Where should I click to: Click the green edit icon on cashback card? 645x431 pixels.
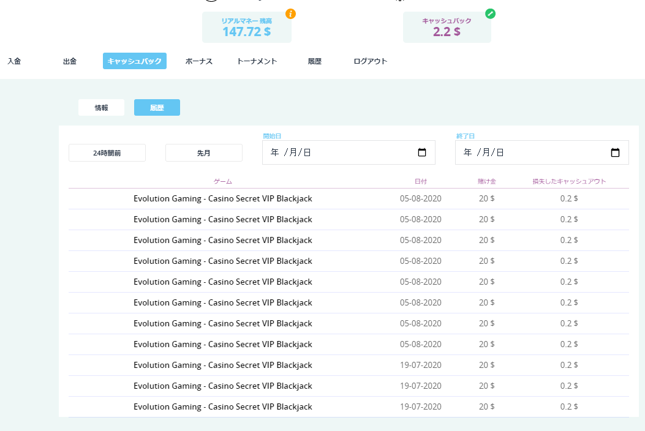pyautogui.click(x=490, y=13)
